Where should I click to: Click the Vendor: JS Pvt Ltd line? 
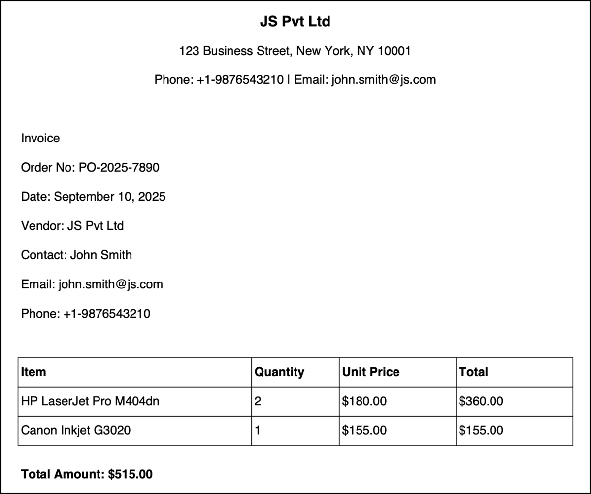72,226
